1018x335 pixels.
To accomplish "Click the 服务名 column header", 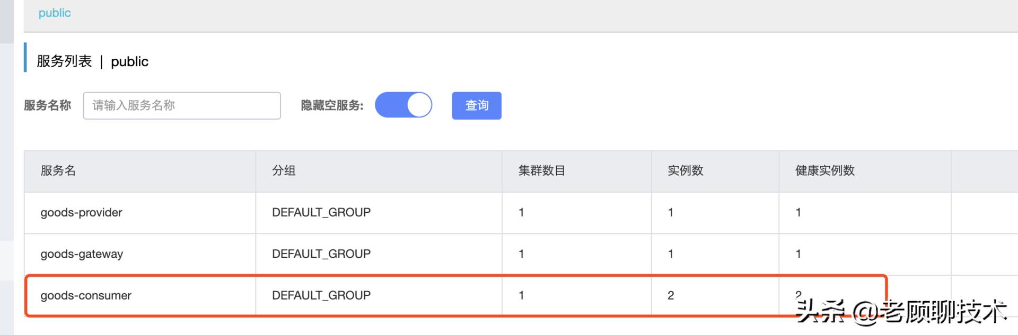I will [58, 170].
